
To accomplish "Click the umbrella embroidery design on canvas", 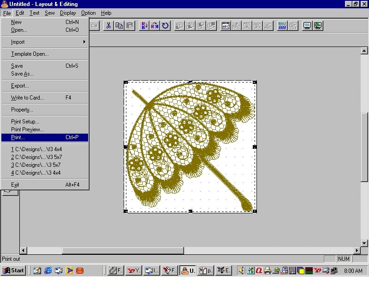I will click(x=190, y=147).
